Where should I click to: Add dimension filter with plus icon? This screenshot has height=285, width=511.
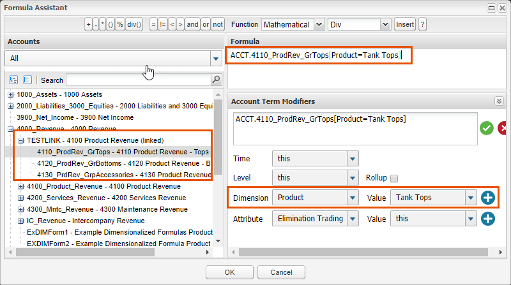click(488, 198)
